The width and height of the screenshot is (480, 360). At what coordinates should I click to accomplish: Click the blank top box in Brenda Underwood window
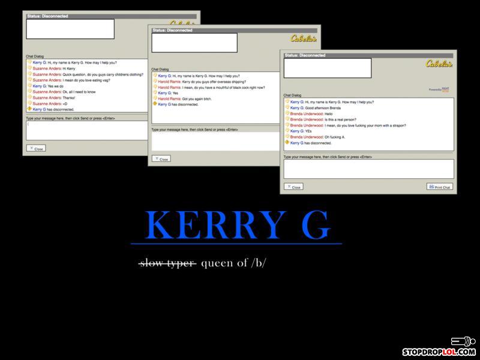tap(328, 68)
